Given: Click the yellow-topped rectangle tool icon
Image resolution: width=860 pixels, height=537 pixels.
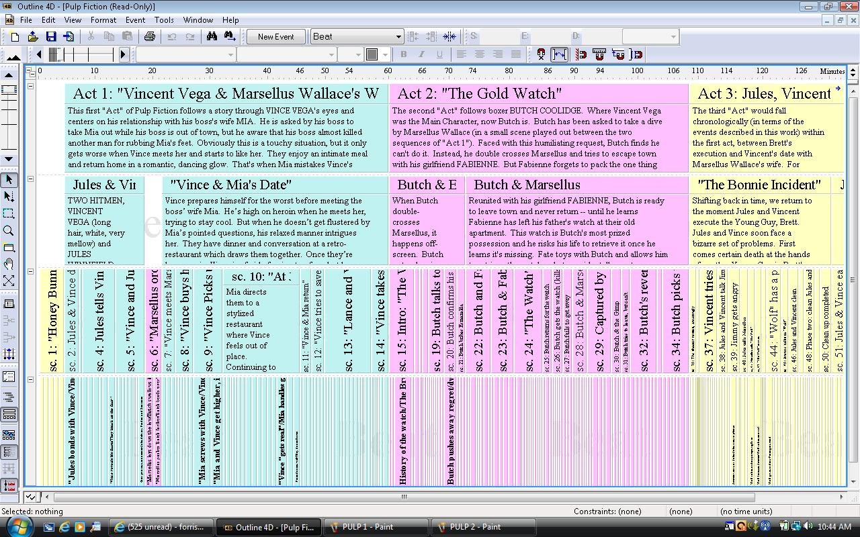Looking at the screenshot, I should click(x=9, y=247).
